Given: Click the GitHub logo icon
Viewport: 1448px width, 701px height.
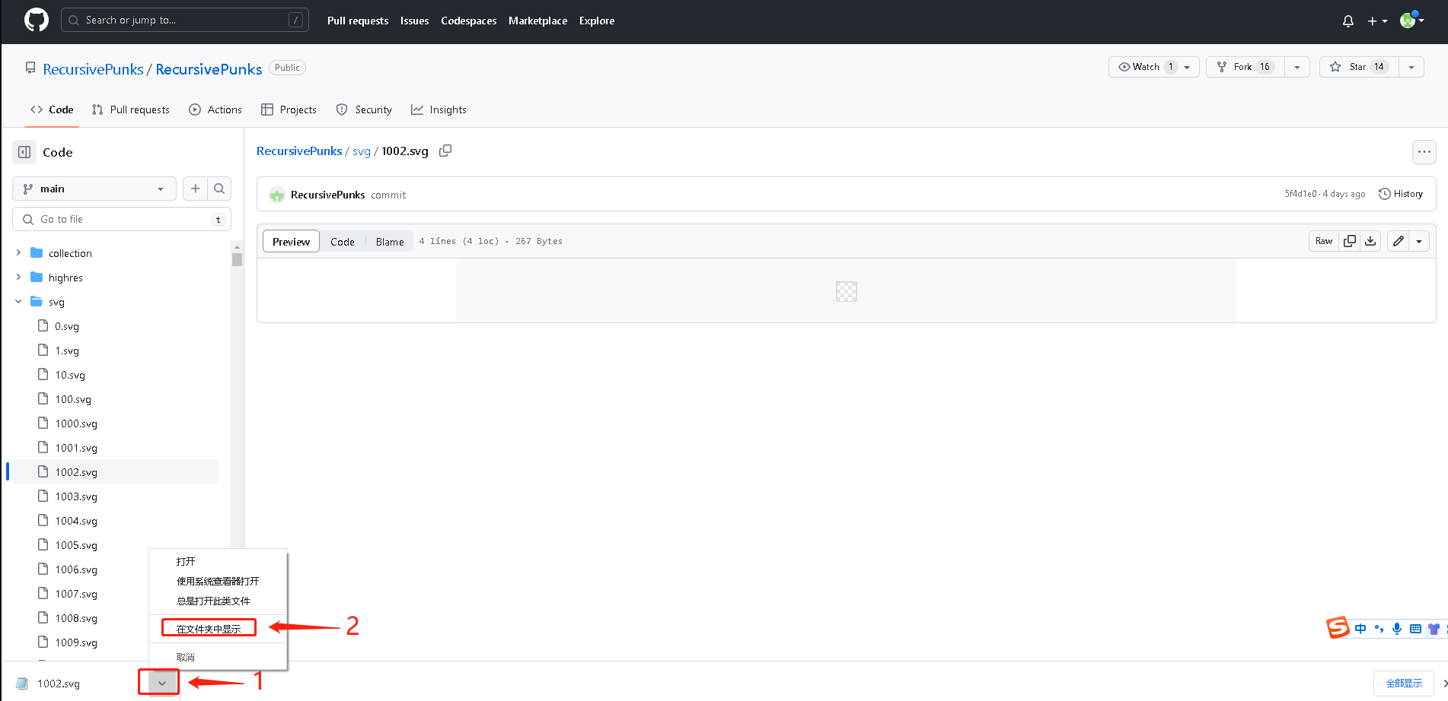Looking at the screenshot, I should (36, 21).
